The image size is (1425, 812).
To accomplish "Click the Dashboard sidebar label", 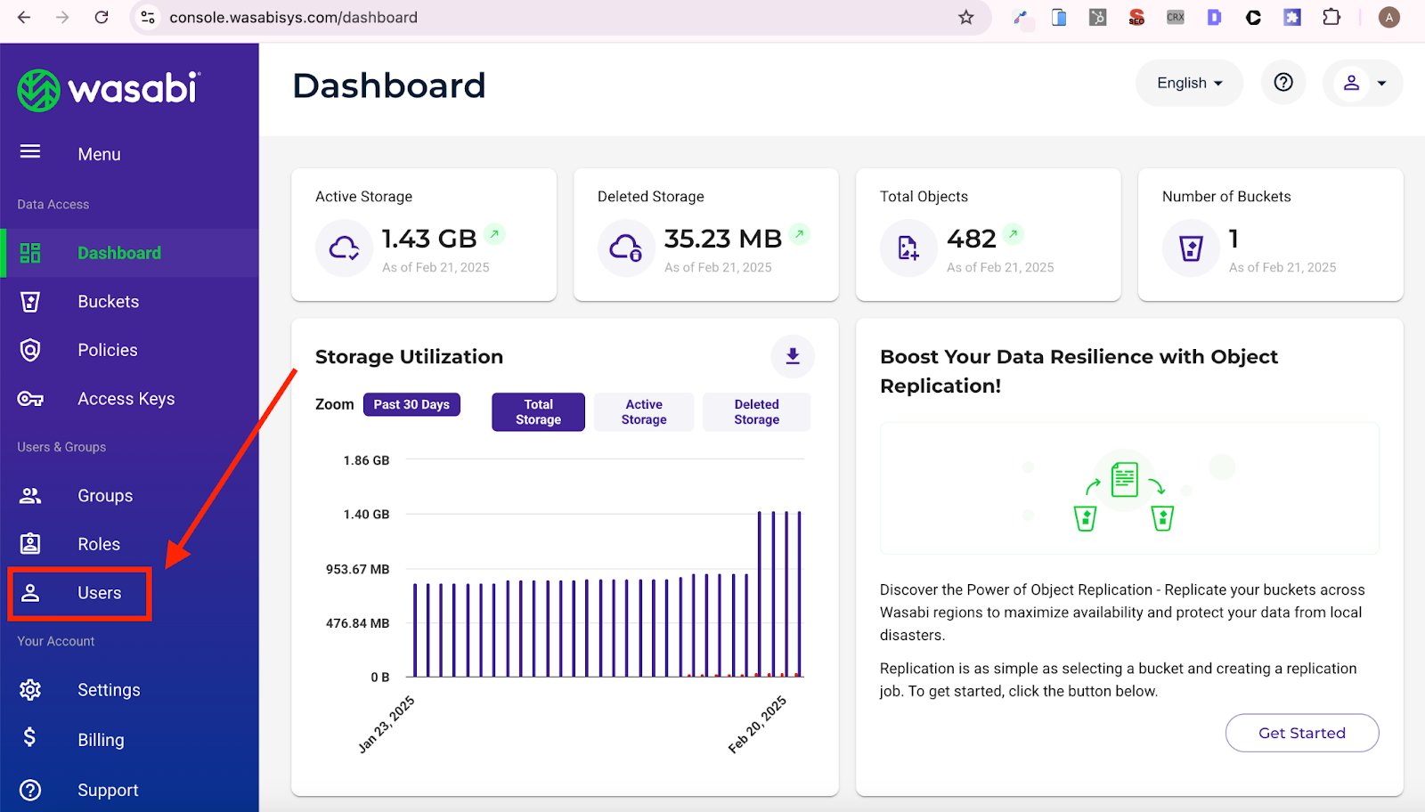I will [119, 253].
